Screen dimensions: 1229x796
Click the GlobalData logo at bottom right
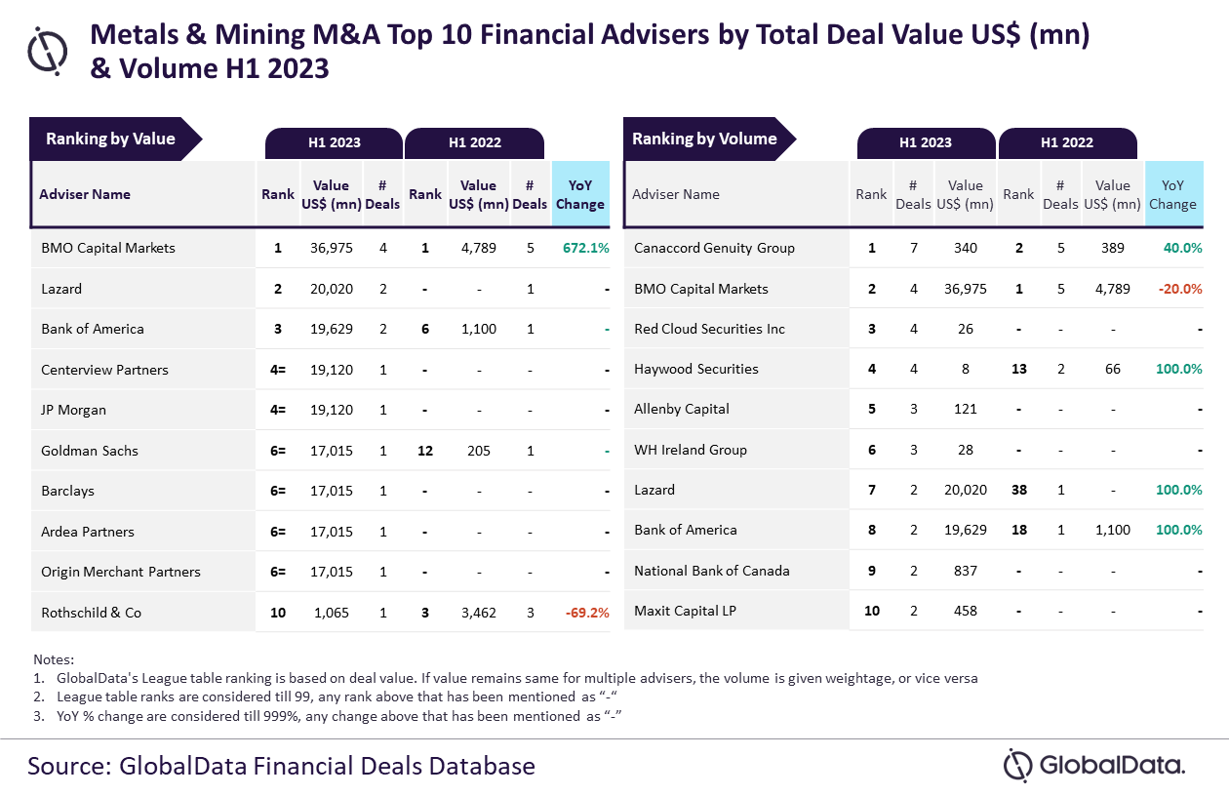(1093, 765)
